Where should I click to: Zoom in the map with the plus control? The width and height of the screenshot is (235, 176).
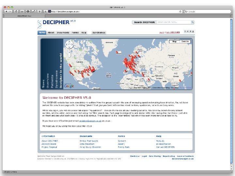[x=69, y=52]
